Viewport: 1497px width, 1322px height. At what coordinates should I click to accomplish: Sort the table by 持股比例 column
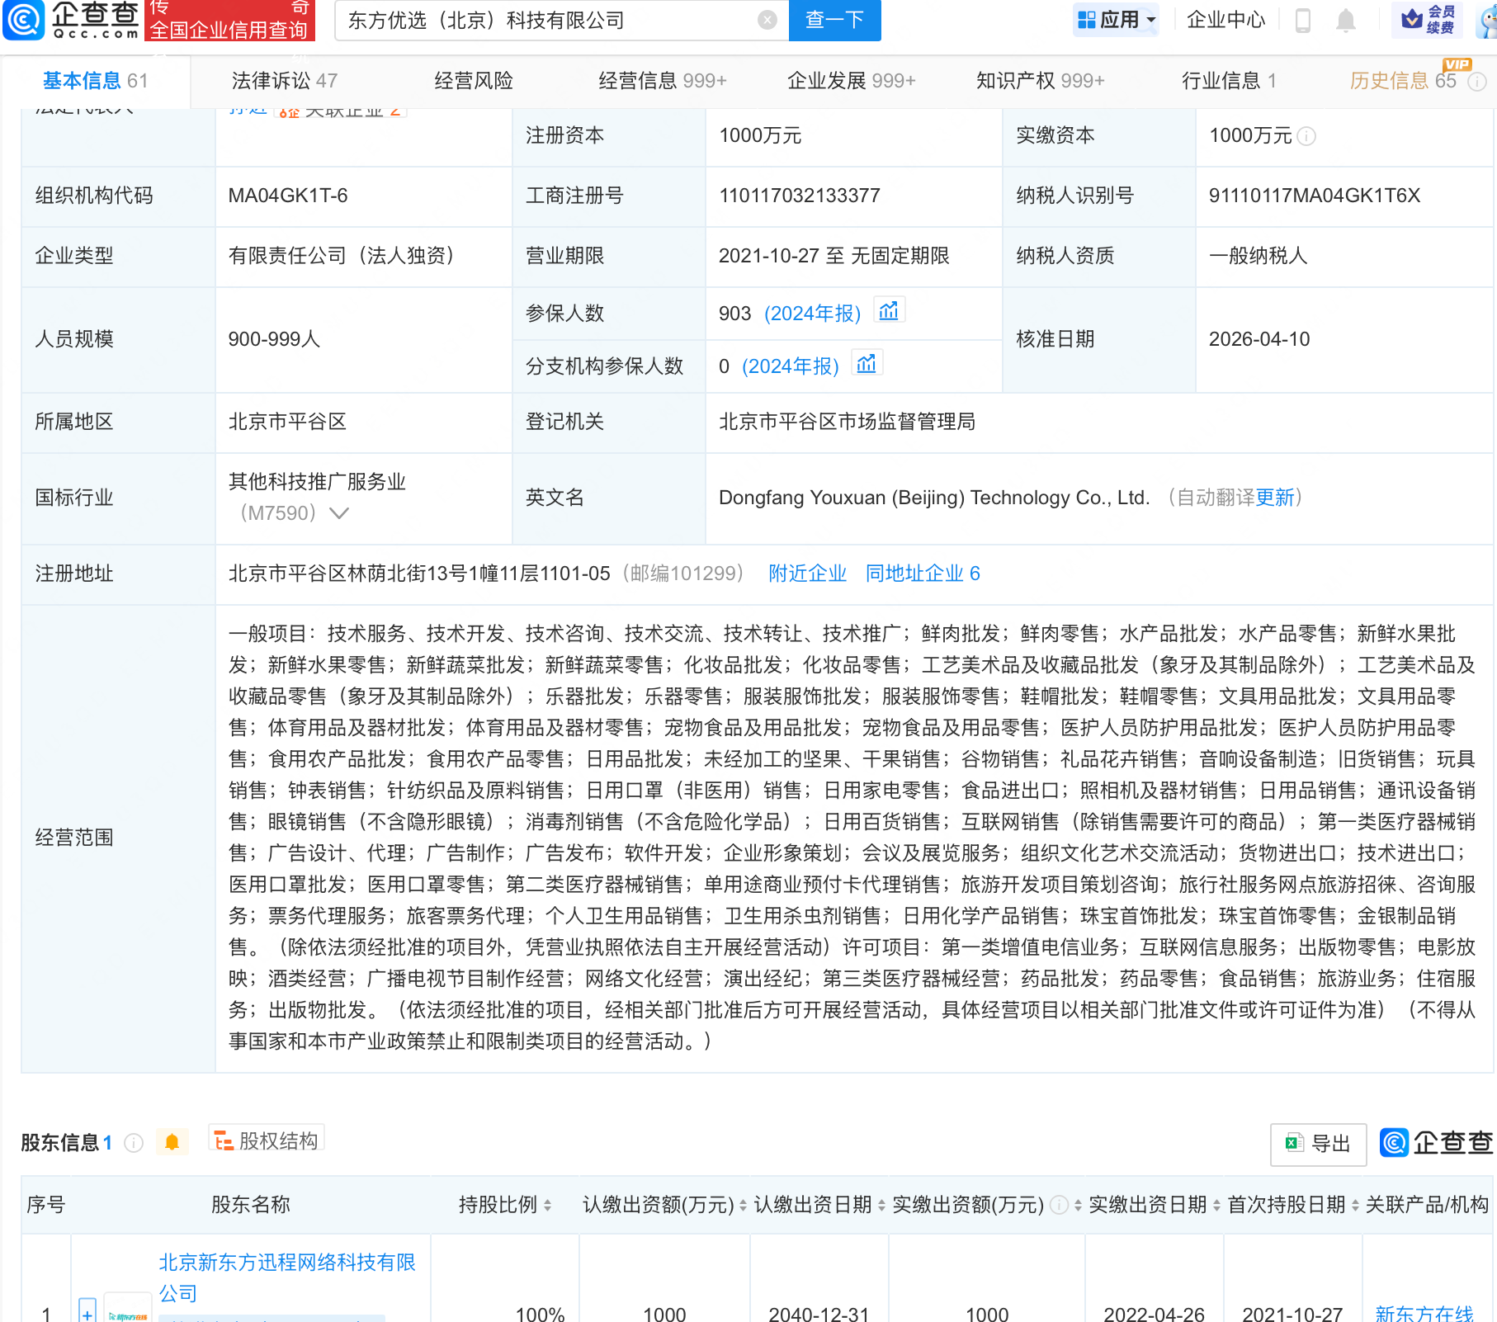point(548,1206)
